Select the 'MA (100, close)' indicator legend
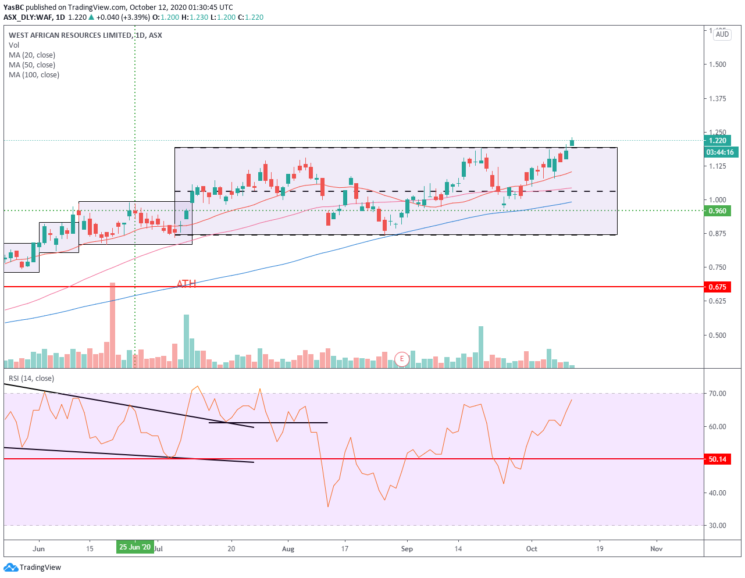Image resolution: width=745 pixels, height=578 pixels. coord(34,74)
